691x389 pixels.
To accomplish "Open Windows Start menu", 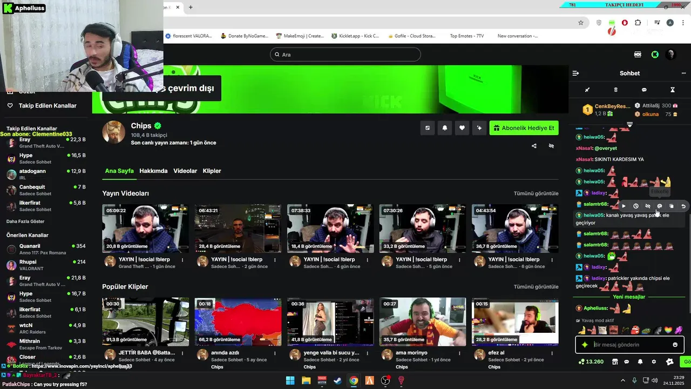I will coord(290,380).
